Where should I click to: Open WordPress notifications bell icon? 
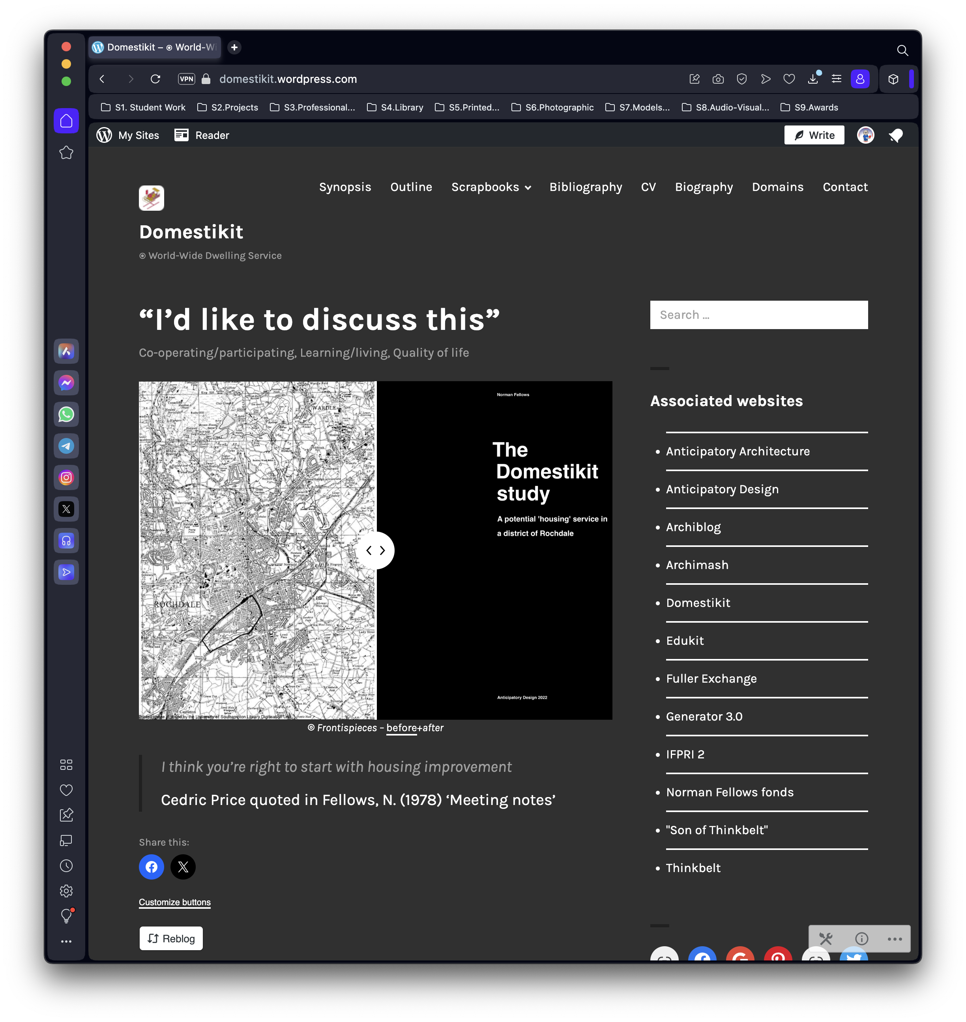pyautogui.click(x=895, y=135)
